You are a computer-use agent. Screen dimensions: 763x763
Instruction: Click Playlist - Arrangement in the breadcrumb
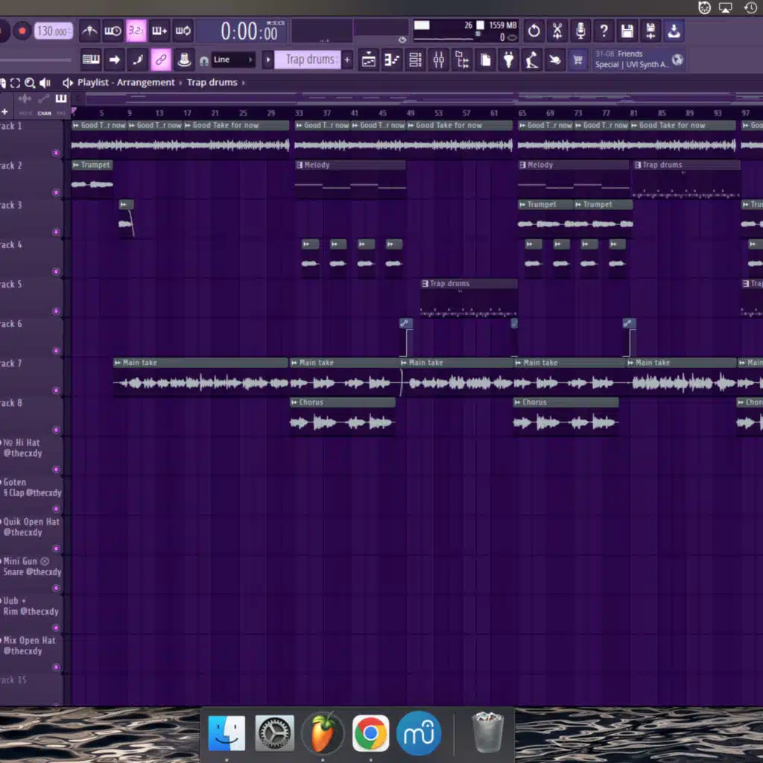[x=126, y=82]
